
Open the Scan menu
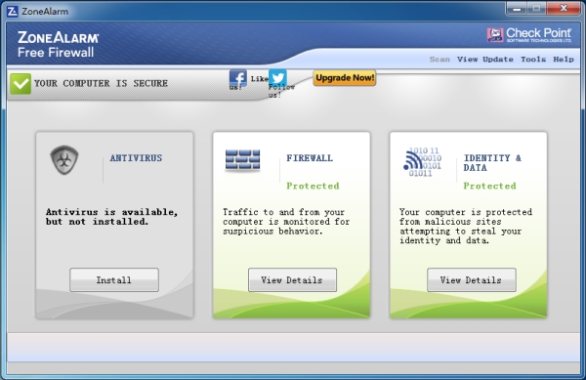[439, 59]
